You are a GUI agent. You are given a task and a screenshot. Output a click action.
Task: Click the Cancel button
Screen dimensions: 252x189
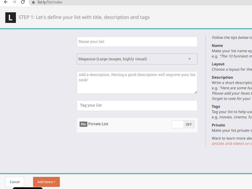tap(15, 182)
